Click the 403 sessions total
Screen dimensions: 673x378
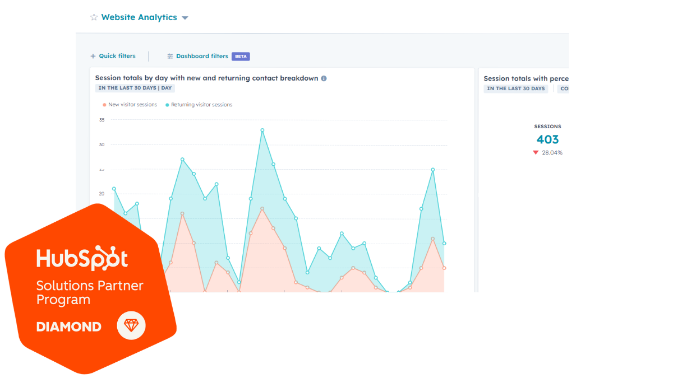click(547, 140)
